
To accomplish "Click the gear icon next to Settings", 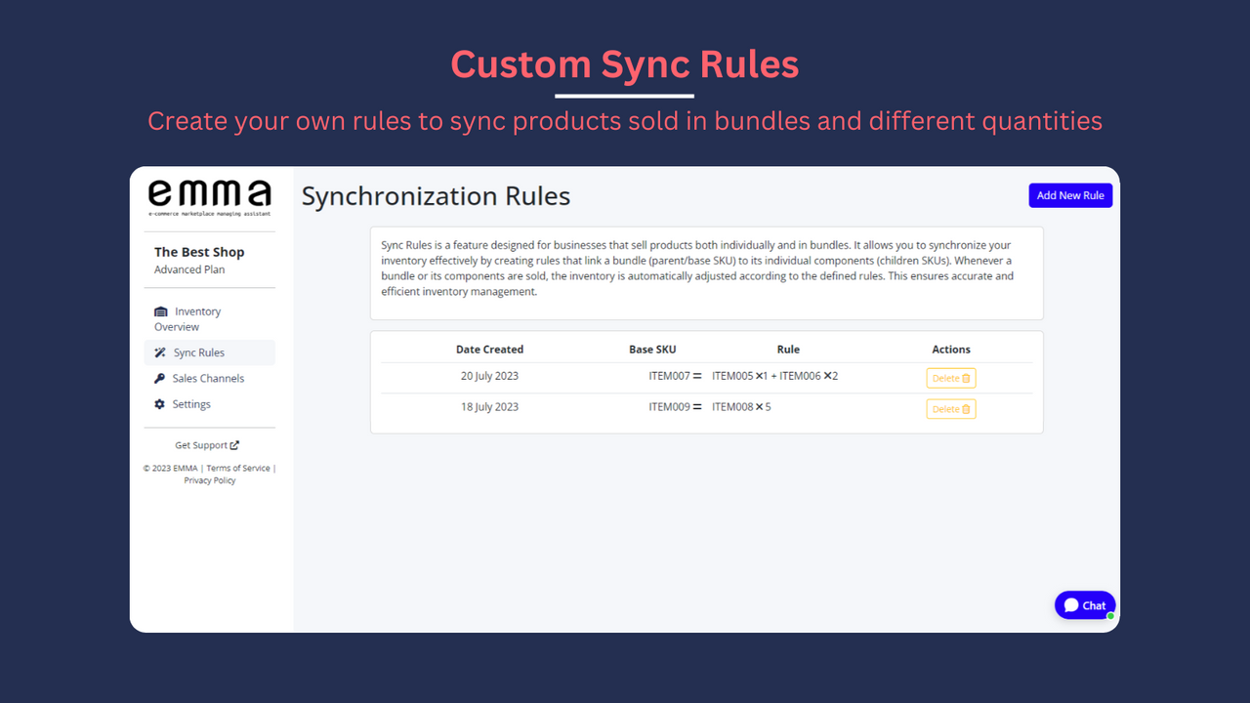I will pyautogui.click(x=159, y=404).
